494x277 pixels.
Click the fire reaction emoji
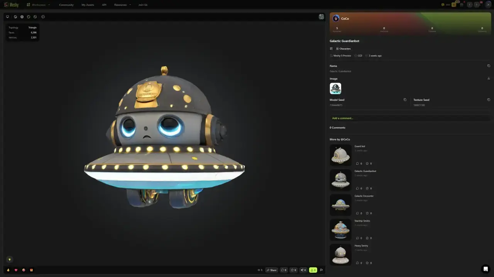[x=8, y=270]
